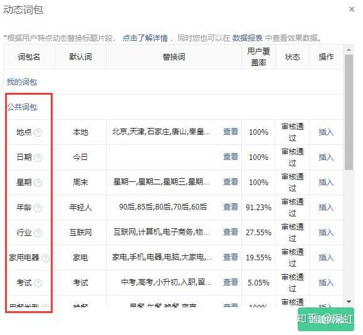Image resolution: width=363 pixels, height=335 pixels.
Task: Click replacement text starting 北京,天津,石家庄
Action: coord(161,132)
